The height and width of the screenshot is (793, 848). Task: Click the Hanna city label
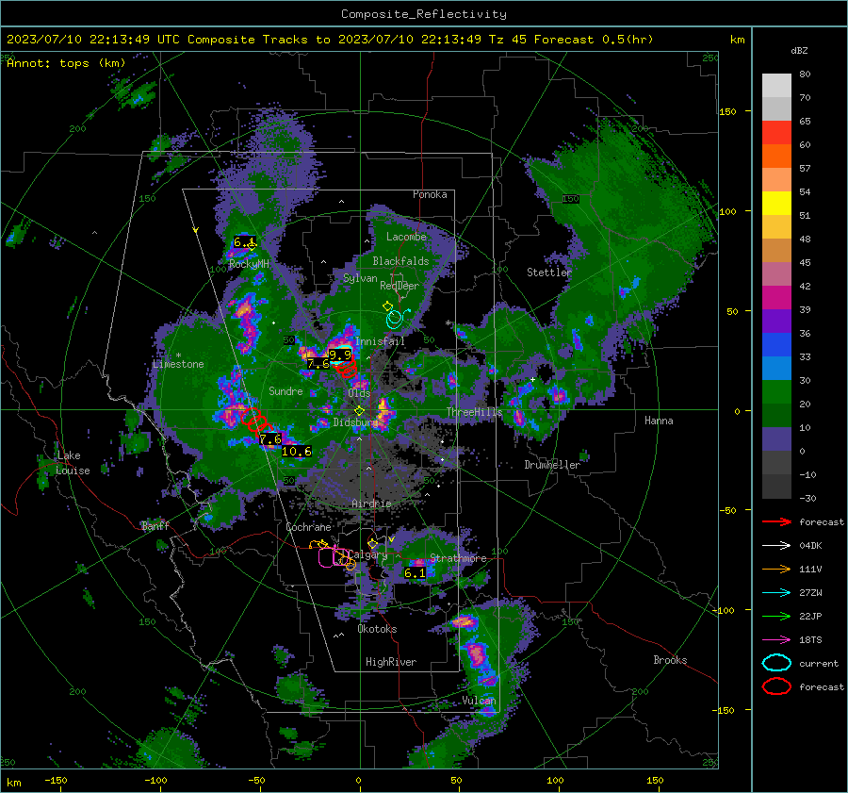click(x=659, y=420)
